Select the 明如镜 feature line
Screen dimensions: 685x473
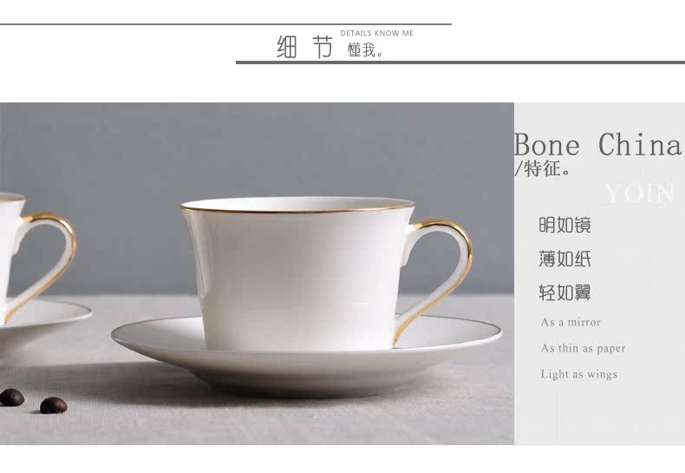(564, 225)
